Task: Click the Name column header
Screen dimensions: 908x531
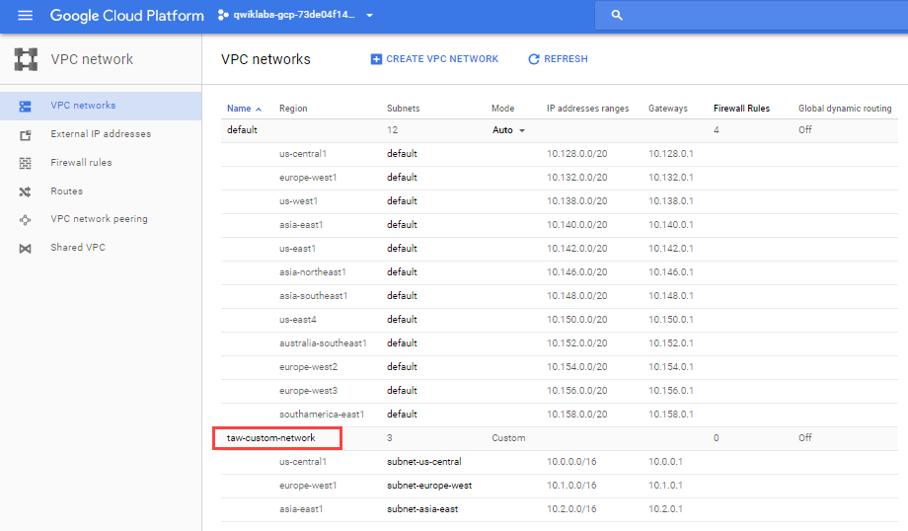Action: [x=239, y=109]
